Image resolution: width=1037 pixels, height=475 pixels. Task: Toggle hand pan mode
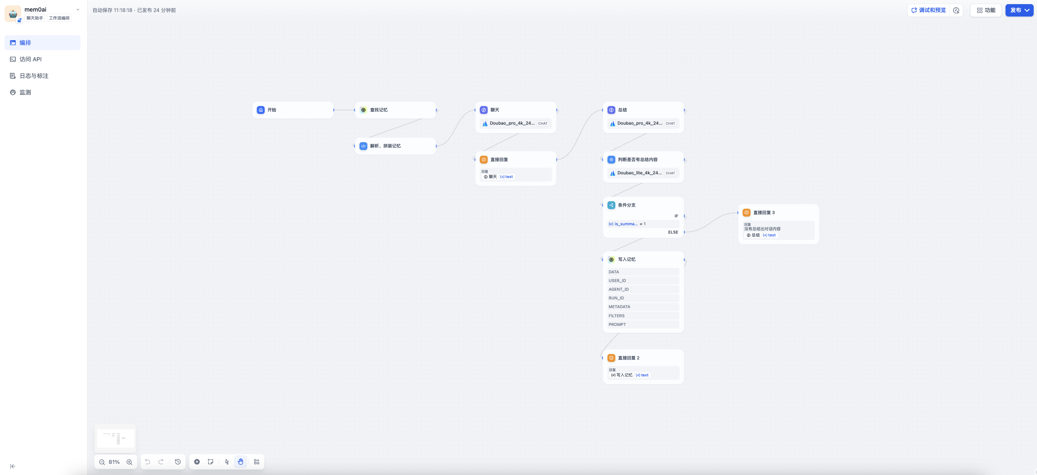[x=240, y=462]
